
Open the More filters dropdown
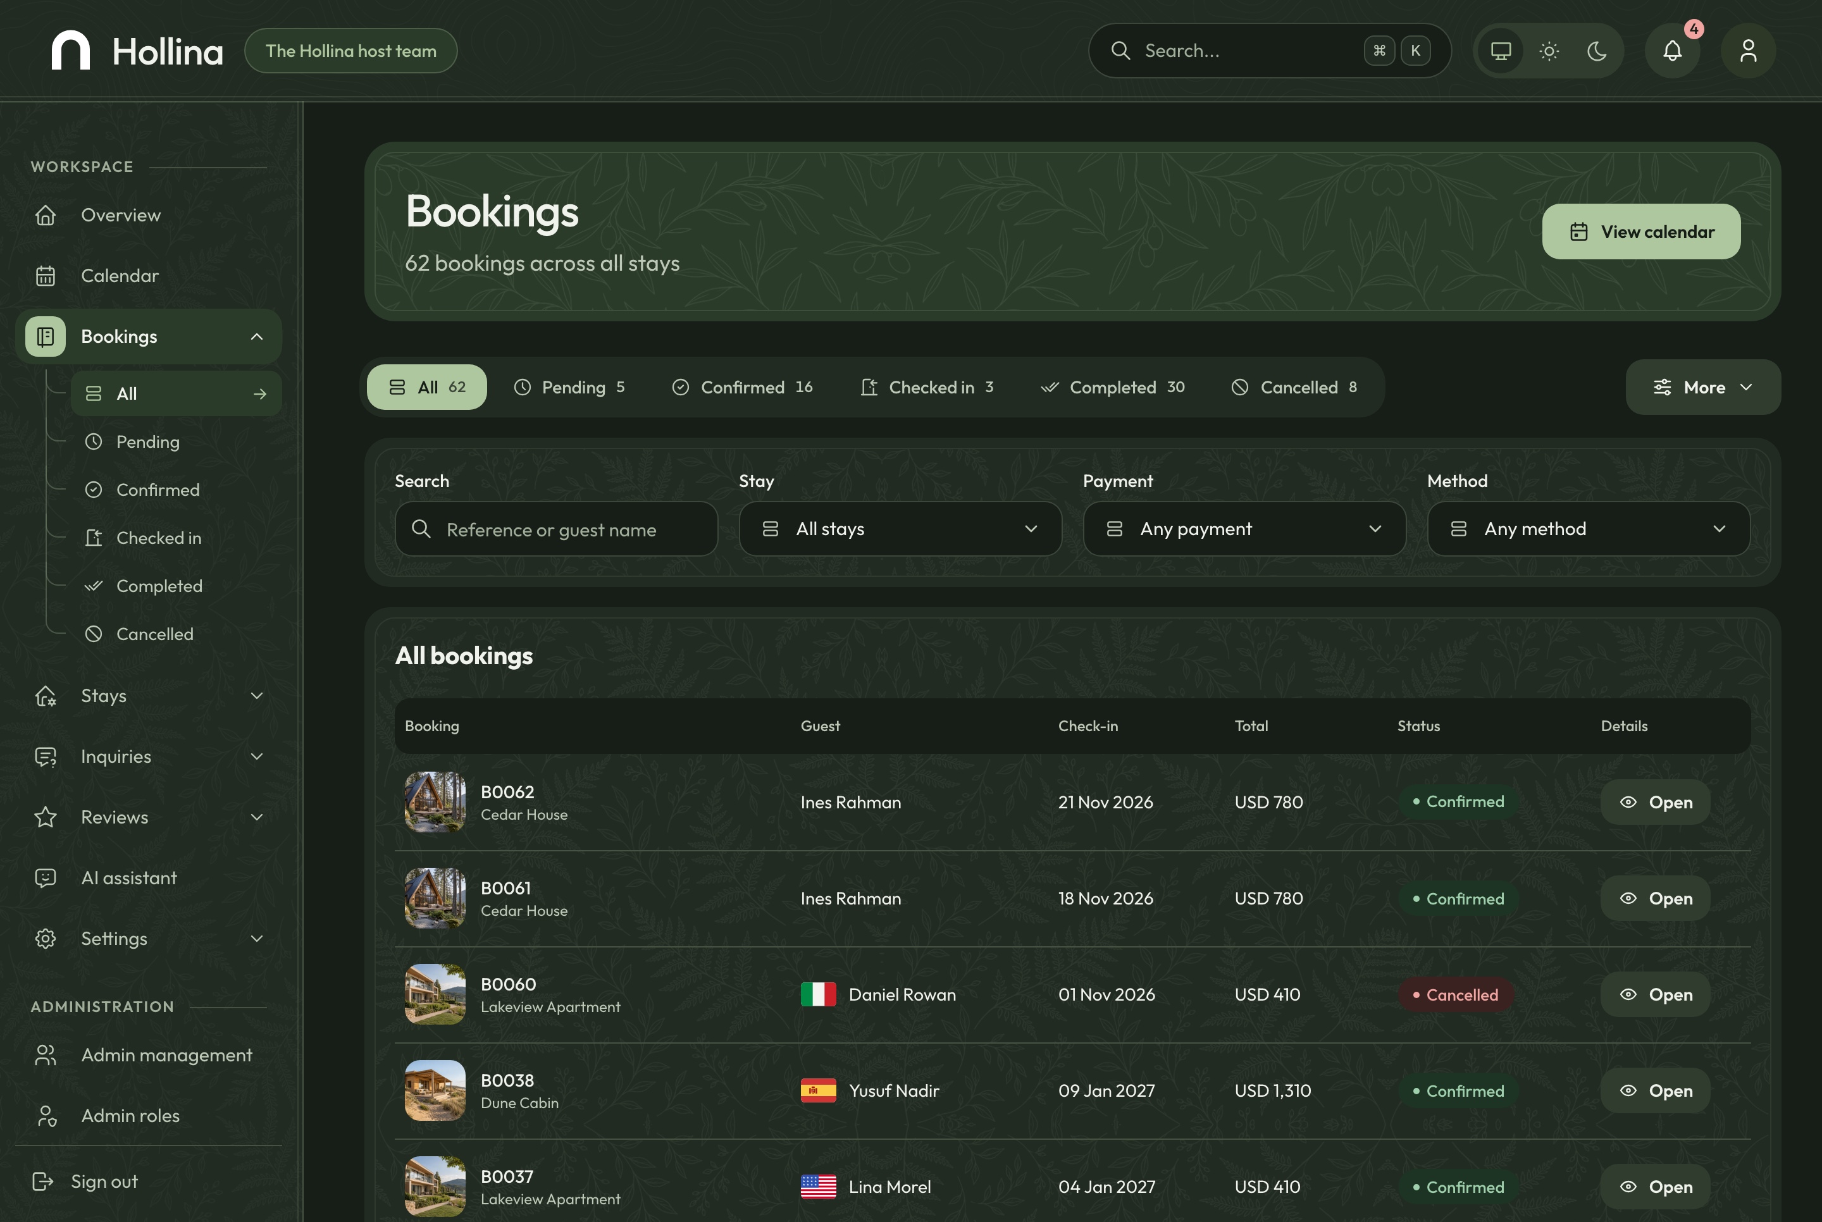[1703, 387]
